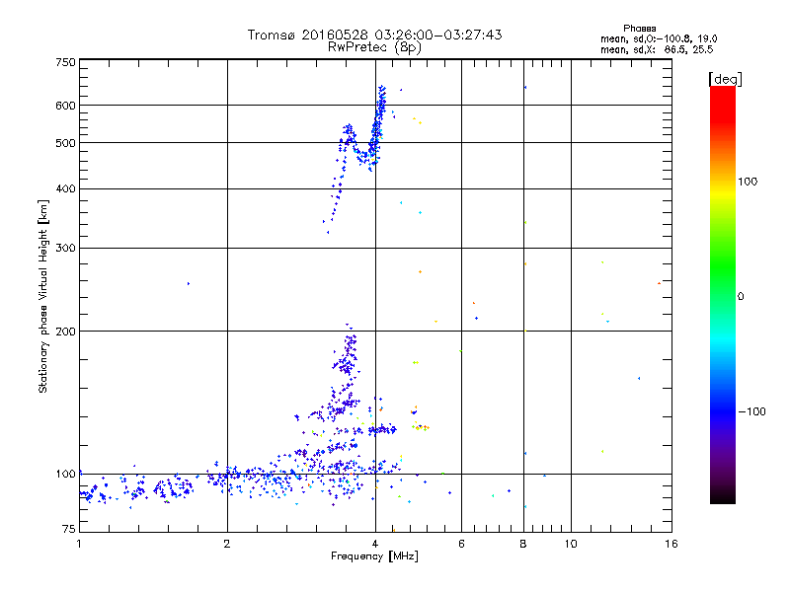This screenshot has height=592, width=790.
Task: Click the 'Frequency [MHz]' axis label
Action: [x=374, y=556]
